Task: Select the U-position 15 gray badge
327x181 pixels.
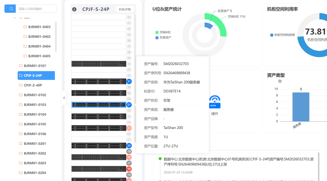Action: coord(129,175)
